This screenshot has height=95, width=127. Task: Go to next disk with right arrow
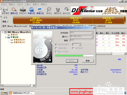7,17
